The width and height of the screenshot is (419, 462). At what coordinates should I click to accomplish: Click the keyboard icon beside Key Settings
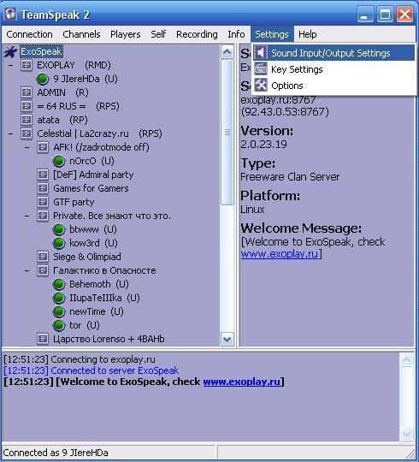(261, 69)
